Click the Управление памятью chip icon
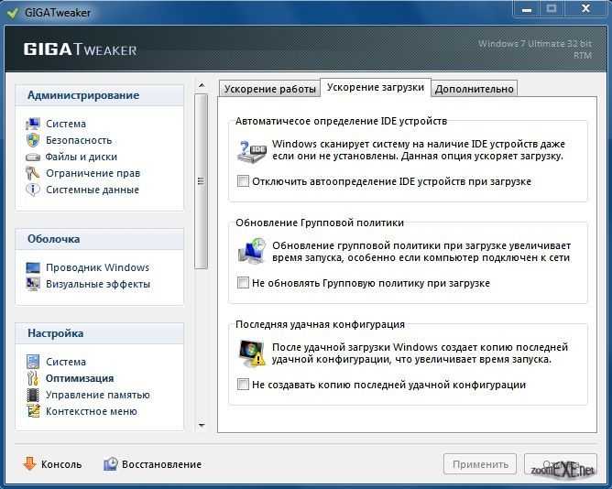Viewport: 612px width, 489px height. [x=33, y=395]
